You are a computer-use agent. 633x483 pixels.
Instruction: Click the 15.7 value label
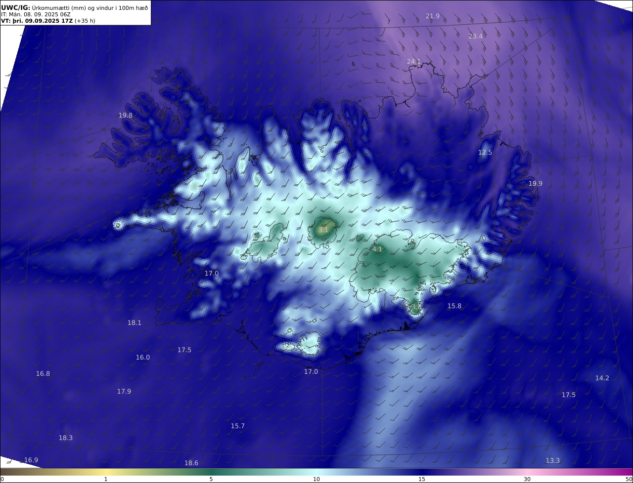(x=238, y=426)
